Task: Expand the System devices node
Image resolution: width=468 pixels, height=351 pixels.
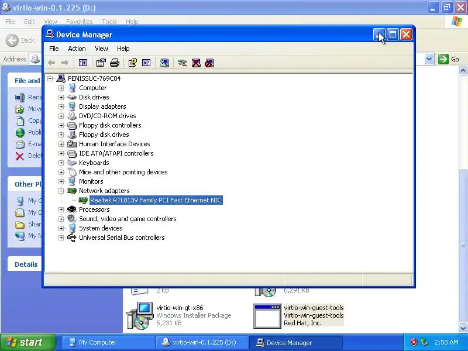Action: point(61,228)
